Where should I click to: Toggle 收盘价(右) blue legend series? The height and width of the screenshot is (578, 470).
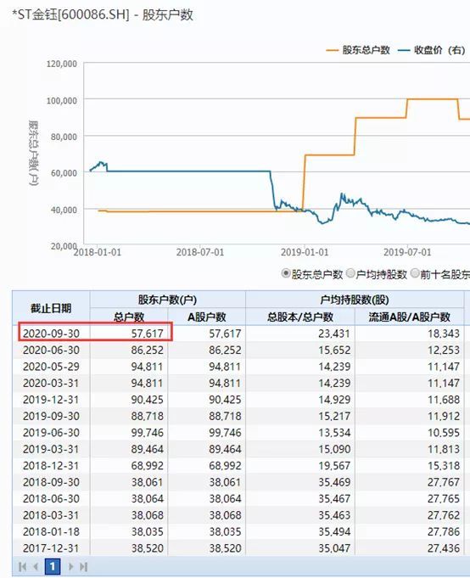tap(432, 50)
